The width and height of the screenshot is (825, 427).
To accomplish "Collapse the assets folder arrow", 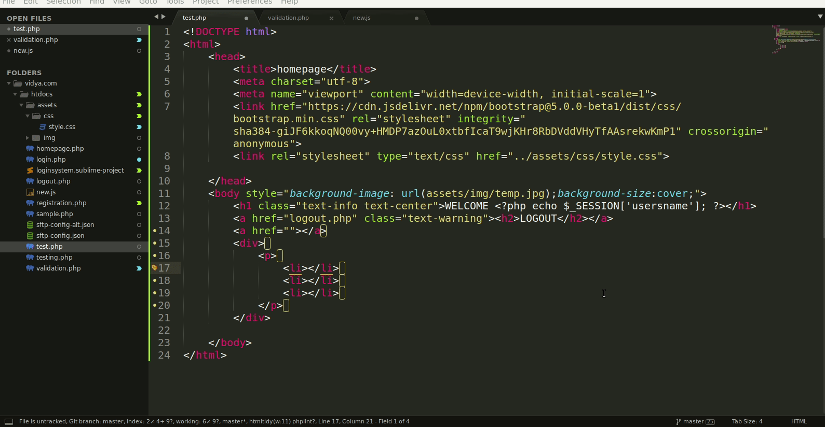I will (x=21, y=105).
